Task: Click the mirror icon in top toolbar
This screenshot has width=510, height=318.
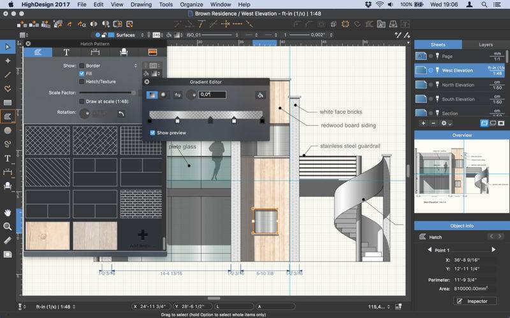Action: [x=94, y=24]
